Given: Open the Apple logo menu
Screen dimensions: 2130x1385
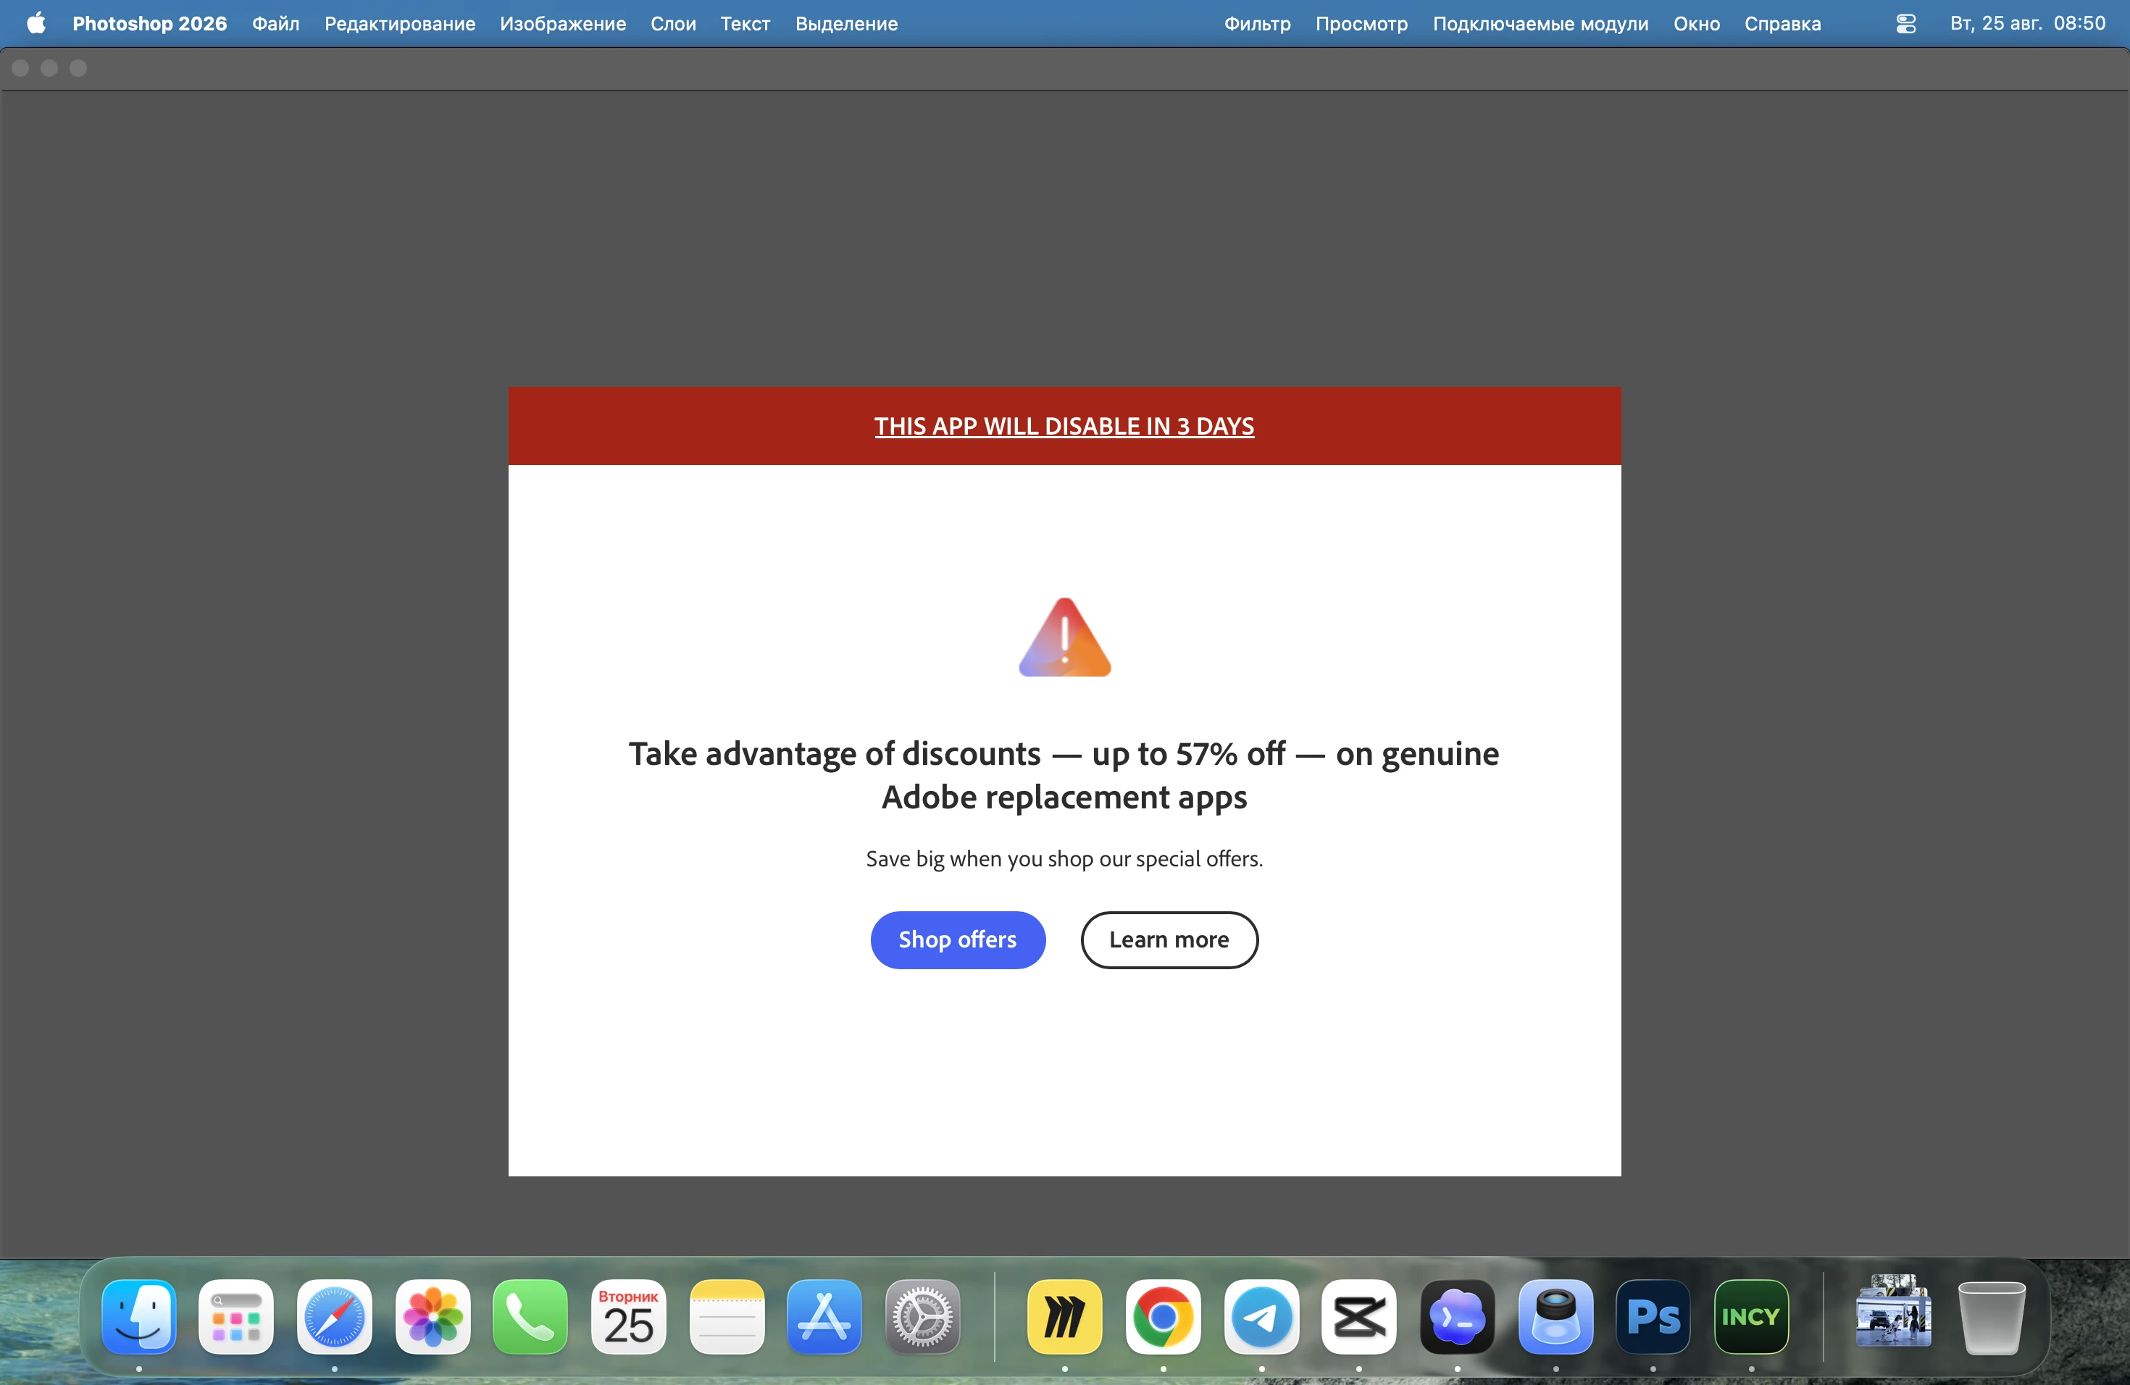Looking at the screenshot, I should (x=35, y=23).
